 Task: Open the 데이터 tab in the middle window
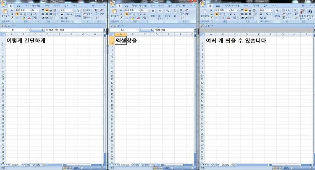click(x=161, y=5)
